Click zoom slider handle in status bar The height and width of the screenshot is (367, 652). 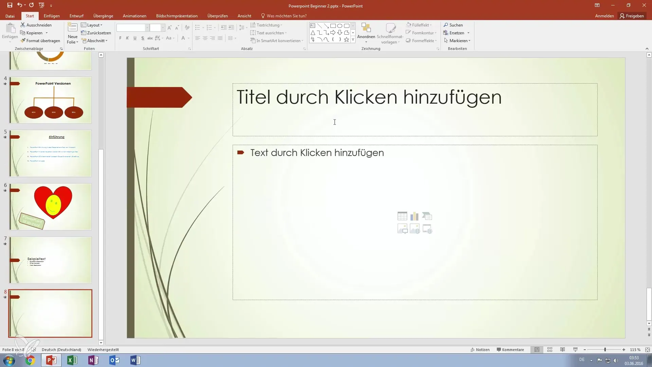605,350
